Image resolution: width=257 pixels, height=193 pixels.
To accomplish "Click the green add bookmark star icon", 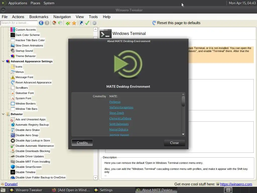I will (x=68, y=23).
